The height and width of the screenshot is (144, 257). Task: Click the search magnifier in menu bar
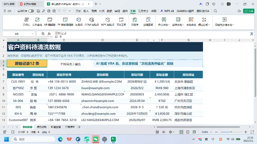click(215, 11)
